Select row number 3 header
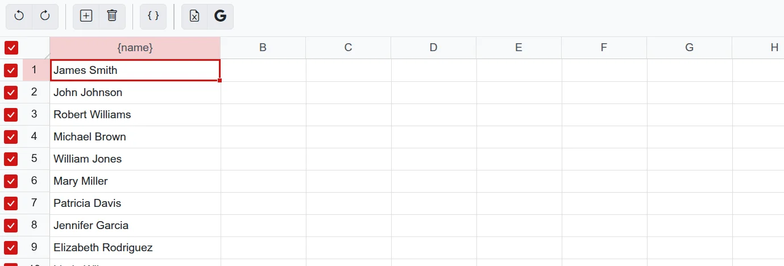Viewport: 784px width, 266px height. [x=34, y=114]
